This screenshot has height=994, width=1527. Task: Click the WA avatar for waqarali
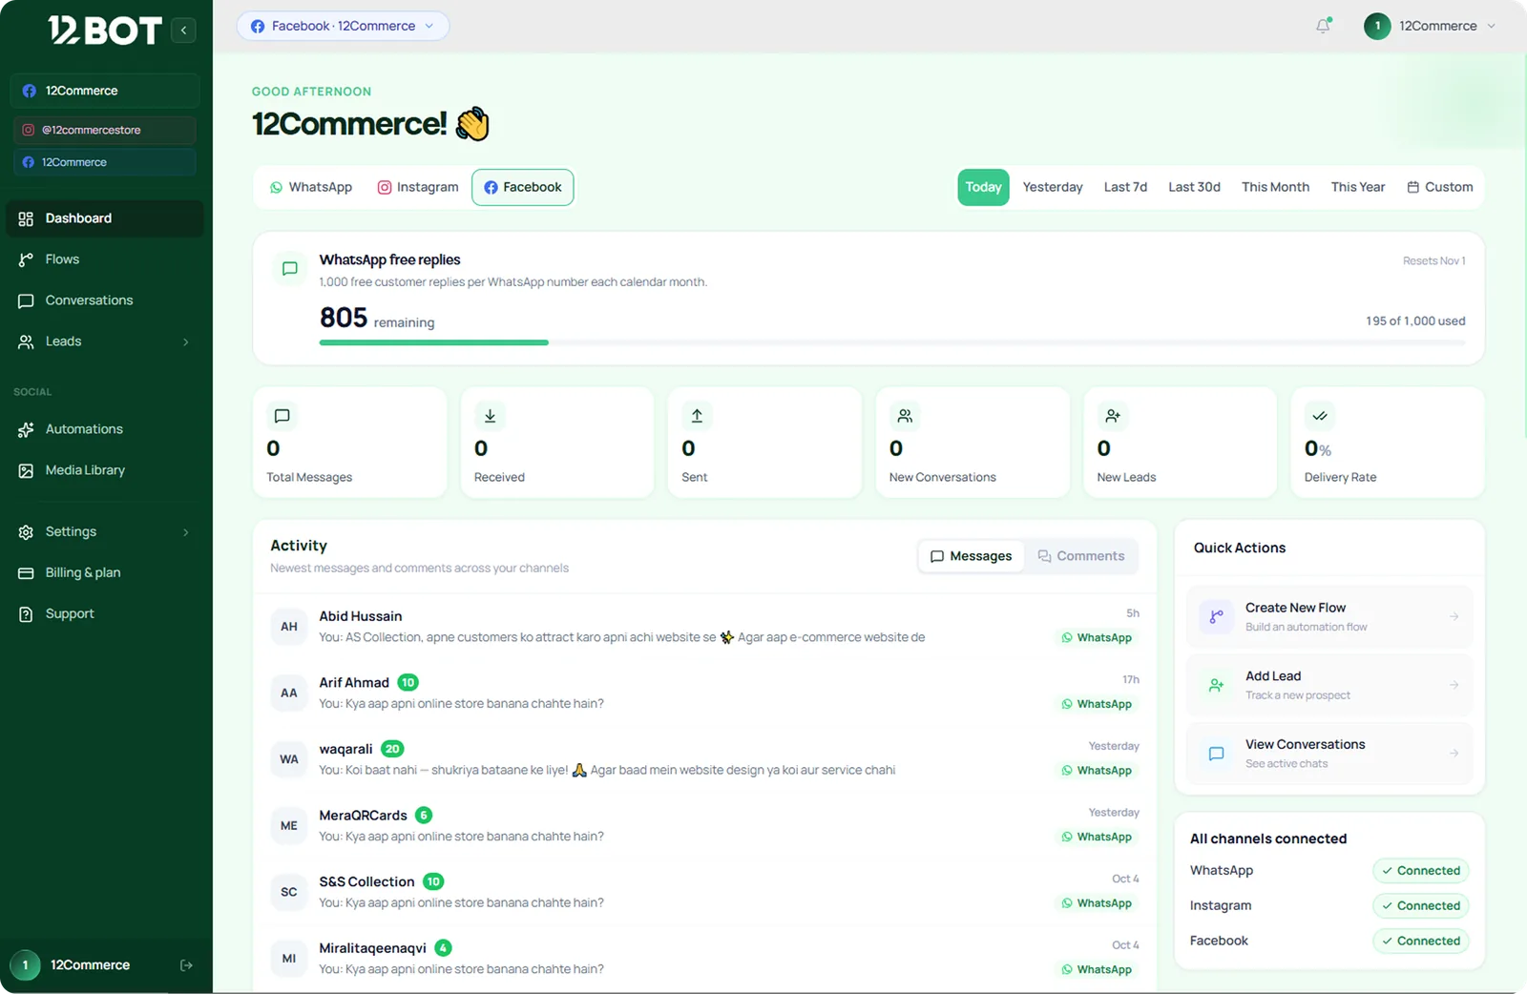pyautogui.click(x=289, y=759)
